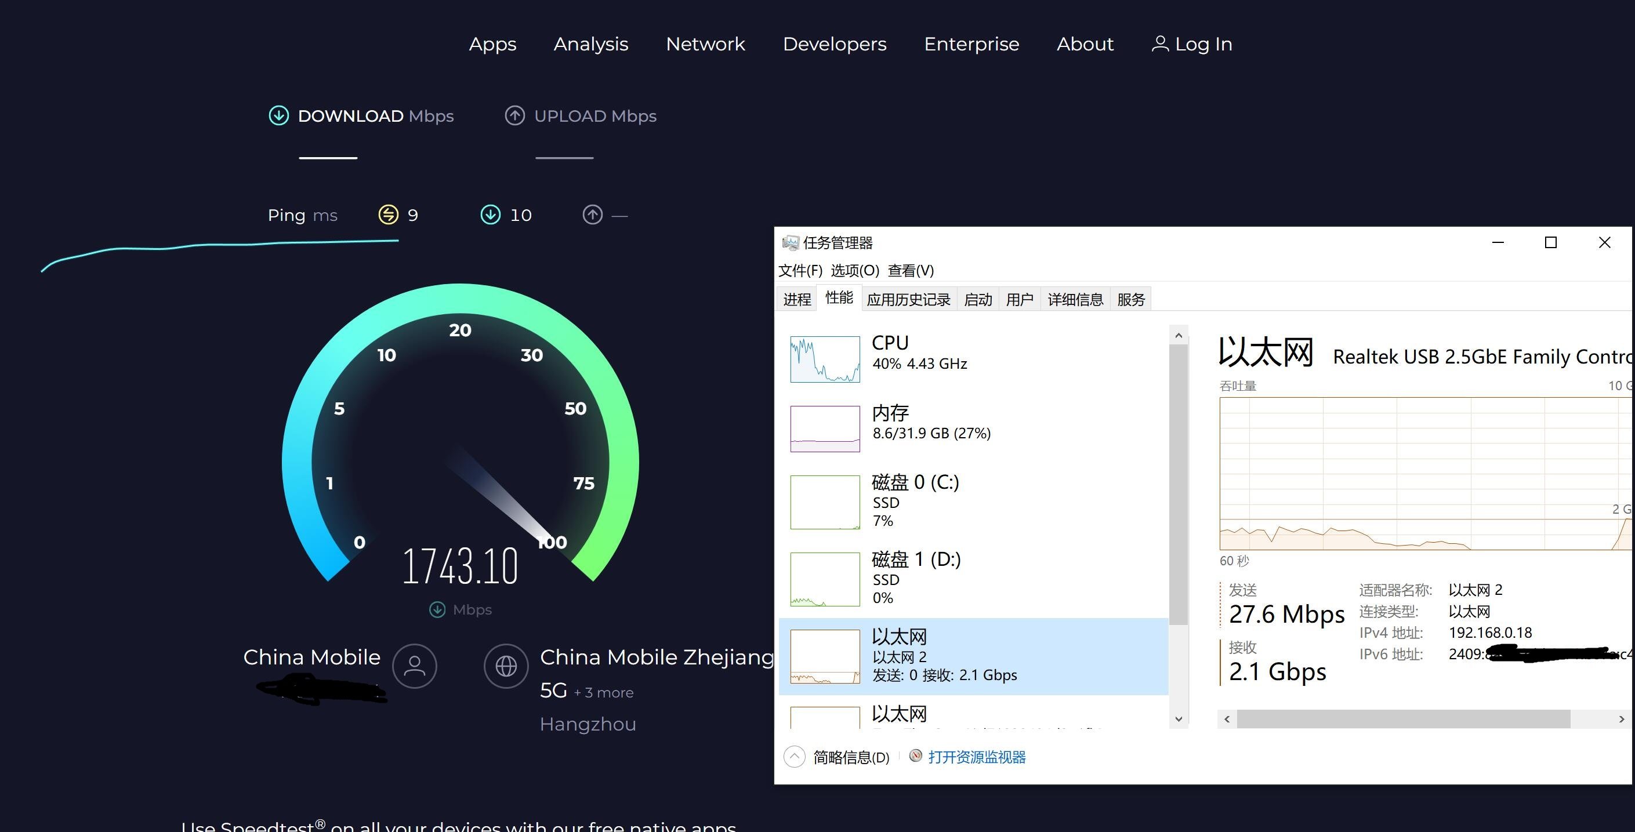This screenshot has height=832, width=1635.
Task: Switch to the 应用历史记录 tab
Action: 909,299
